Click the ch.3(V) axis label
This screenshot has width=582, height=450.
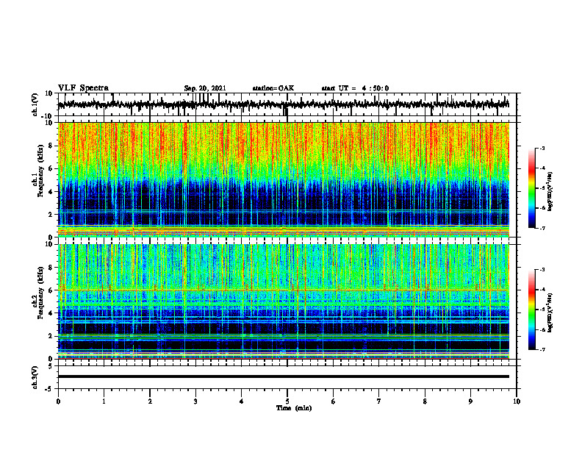(x=35, y=377)
